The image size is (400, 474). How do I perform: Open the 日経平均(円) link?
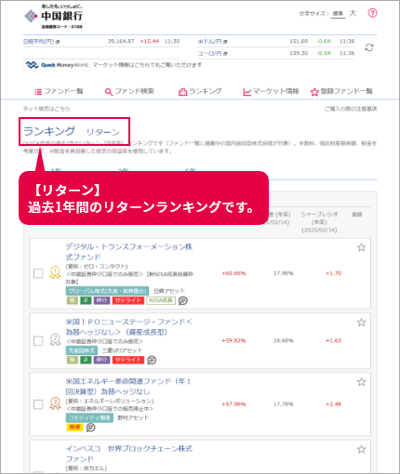click(41, 42)
